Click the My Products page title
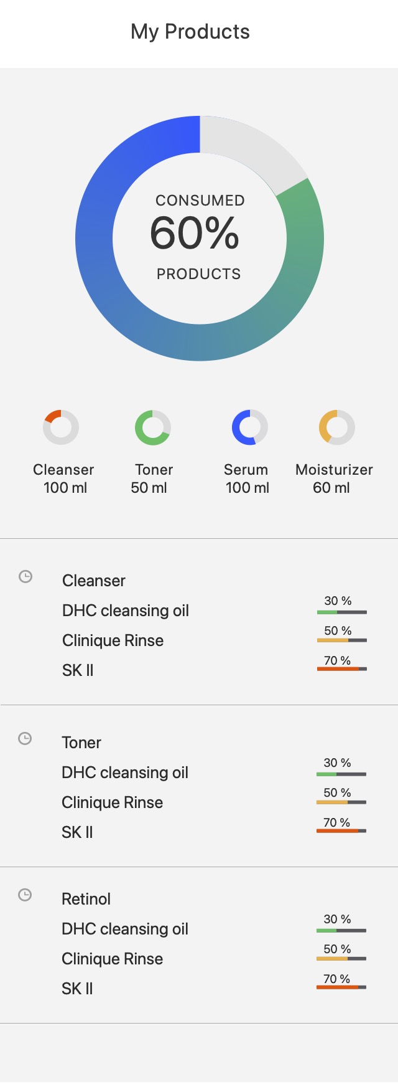This screenshot has height=1084, width=398. click(190, 32)
